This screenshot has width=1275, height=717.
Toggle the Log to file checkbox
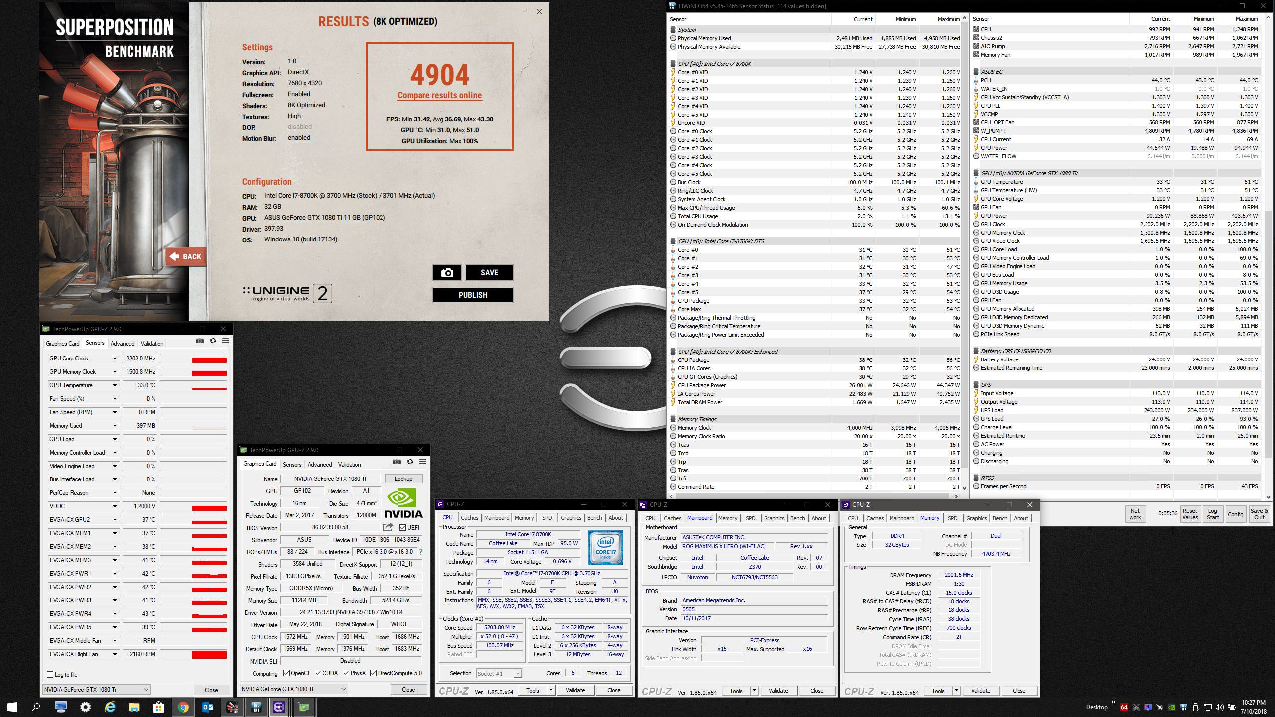pyautogui.click(x=50, y=674)
